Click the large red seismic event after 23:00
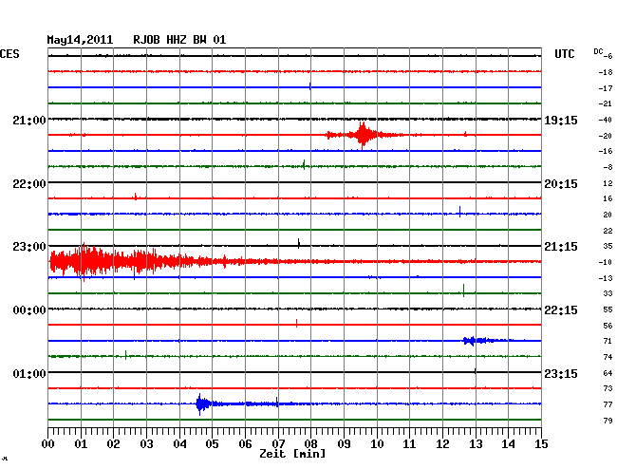Viewport: 617px width, 469px height. (130, 261)
